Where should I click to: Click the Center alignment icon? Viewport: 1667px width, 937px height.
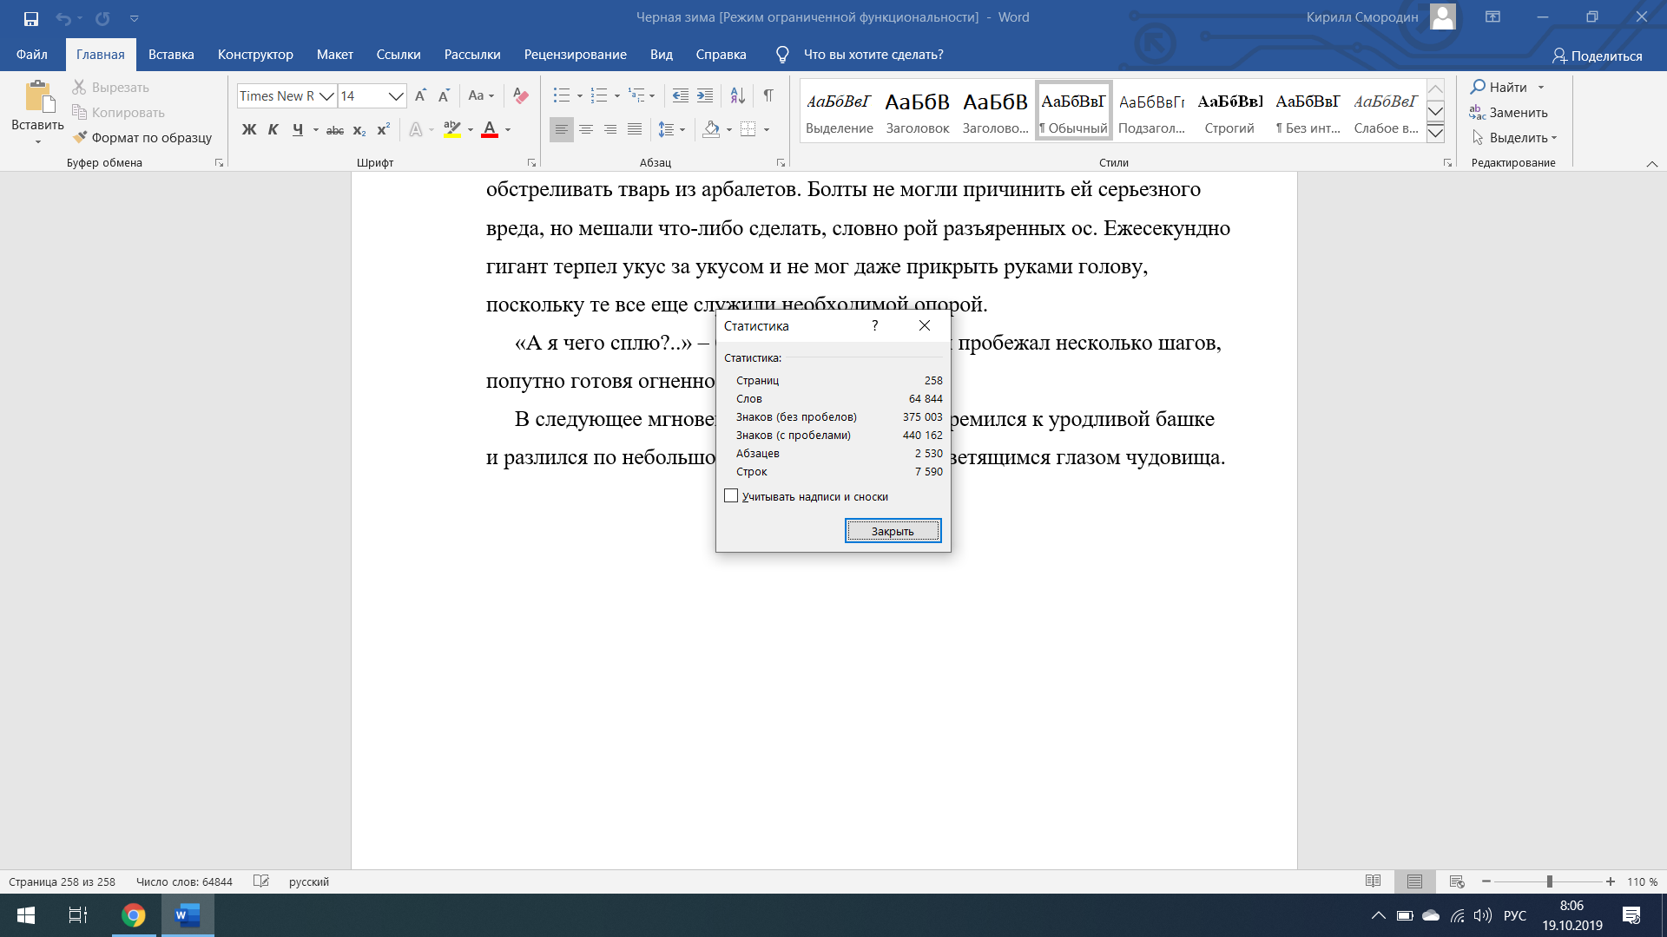tap(586, 129)
